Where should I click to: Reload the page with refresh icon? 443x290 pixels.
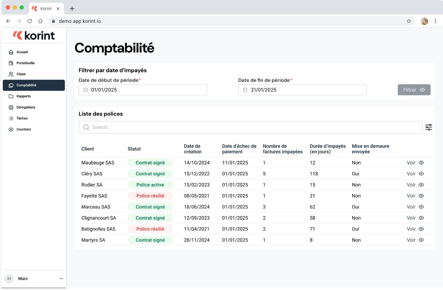click(x=30, y=21)
